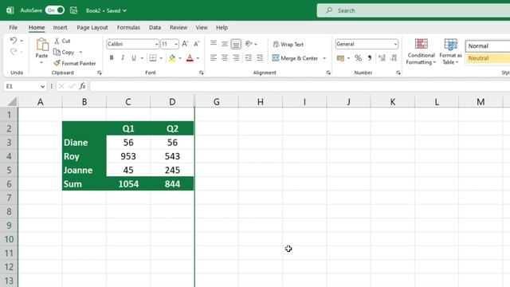The width and height of the screenshot is (510, 287).
Task: Click the Paste clipboard icon
Action: click(x=42, y=45)
